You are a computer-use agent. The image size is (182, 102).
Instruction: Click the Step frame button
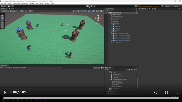95,6
